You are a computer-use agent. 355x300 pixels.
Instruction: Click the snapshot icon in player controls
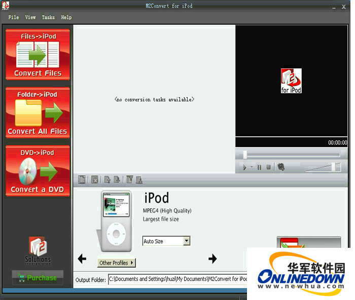click(x=281, y=167)
